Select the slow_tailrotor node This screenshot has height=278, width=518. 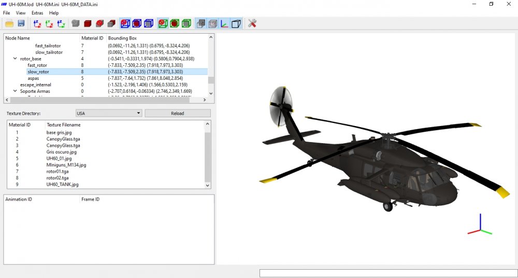pos(49,52)
